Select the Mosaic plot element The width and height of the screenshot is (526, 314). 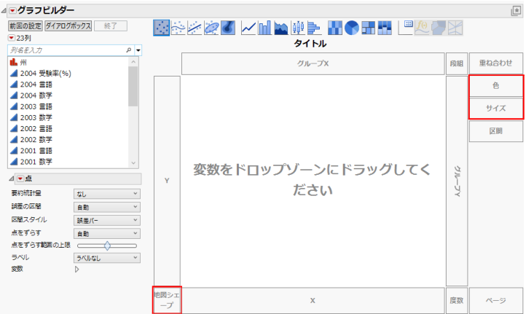[x=385, y=28]
